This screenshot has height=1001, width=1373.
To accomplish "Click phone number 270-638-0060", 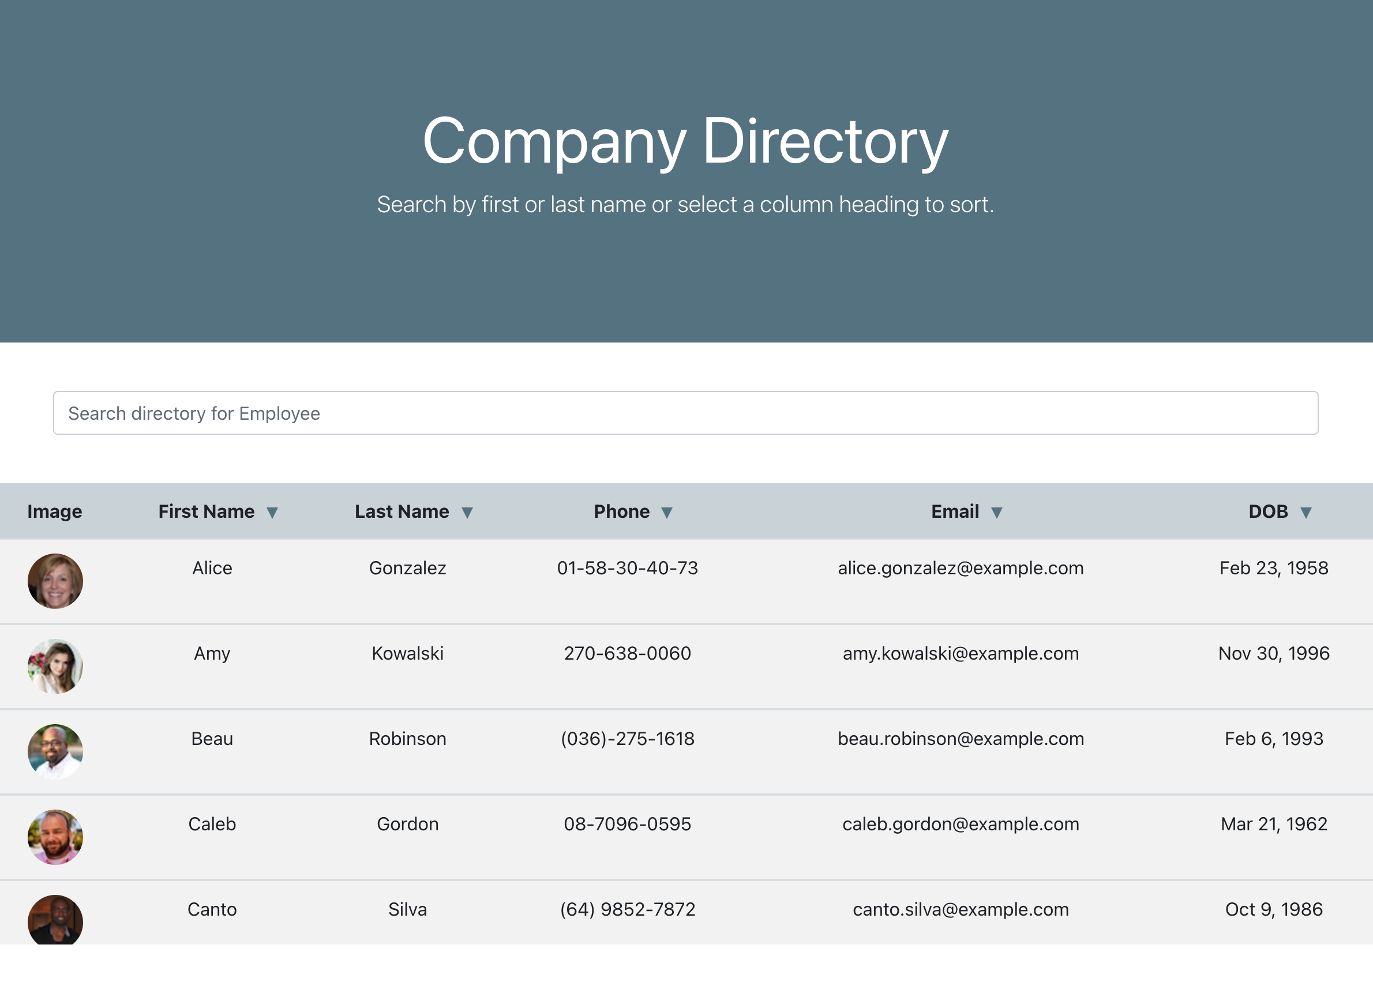I will 628,653.
